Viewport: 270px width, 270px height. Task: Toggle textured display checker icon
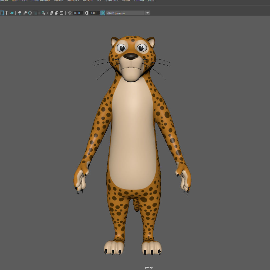click(x=1, y=13)
